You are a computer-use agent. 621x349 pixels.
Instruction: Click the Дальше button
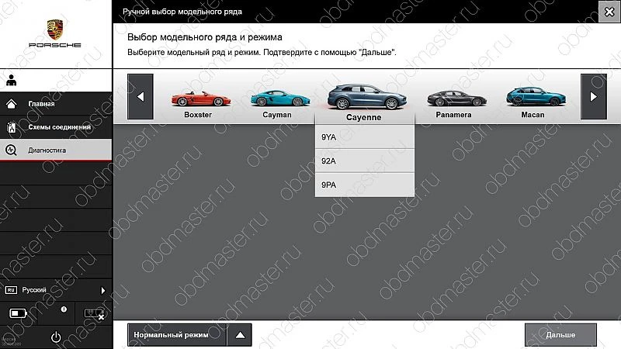coord(560,335)
